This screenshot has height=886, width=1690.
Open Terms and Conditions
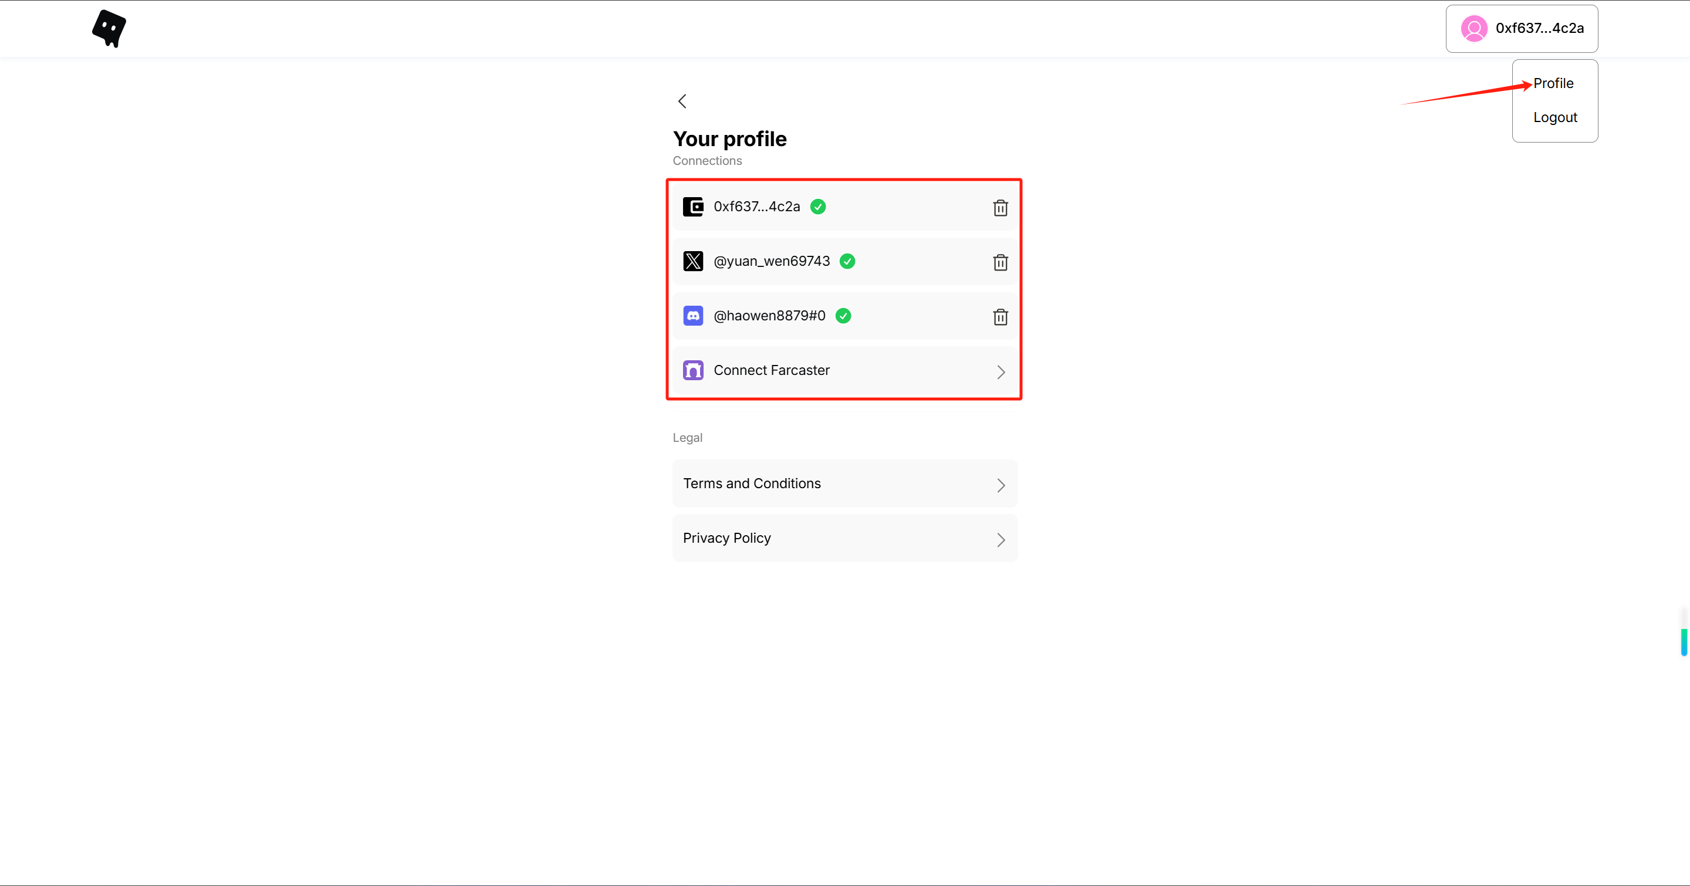(x=845, y=483)
